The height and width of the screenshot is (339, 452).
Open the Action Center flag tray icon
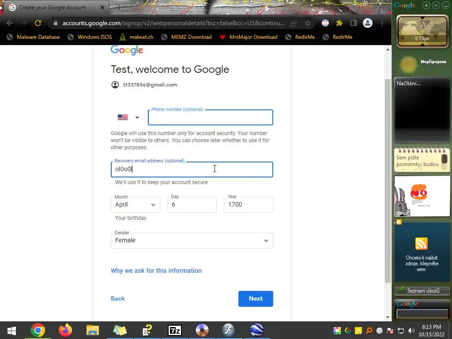[390, 331]
